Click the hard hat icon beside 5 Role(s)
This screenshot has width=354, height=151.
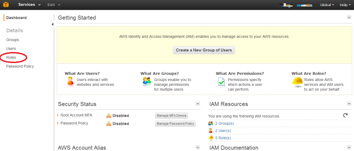point(211,138)
